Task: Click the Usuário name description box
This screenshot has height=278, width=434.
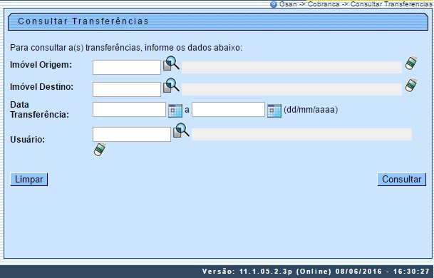Action: (302, 134)
